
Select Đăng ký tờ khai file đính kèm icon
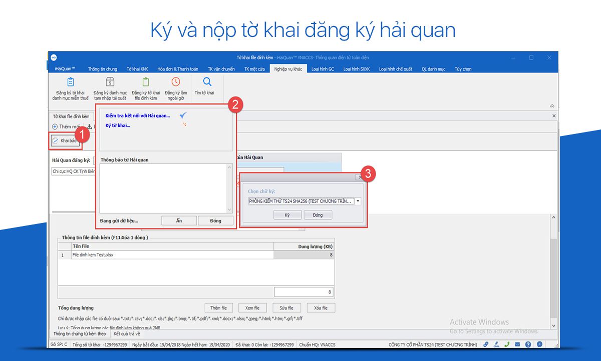(146, 82)
